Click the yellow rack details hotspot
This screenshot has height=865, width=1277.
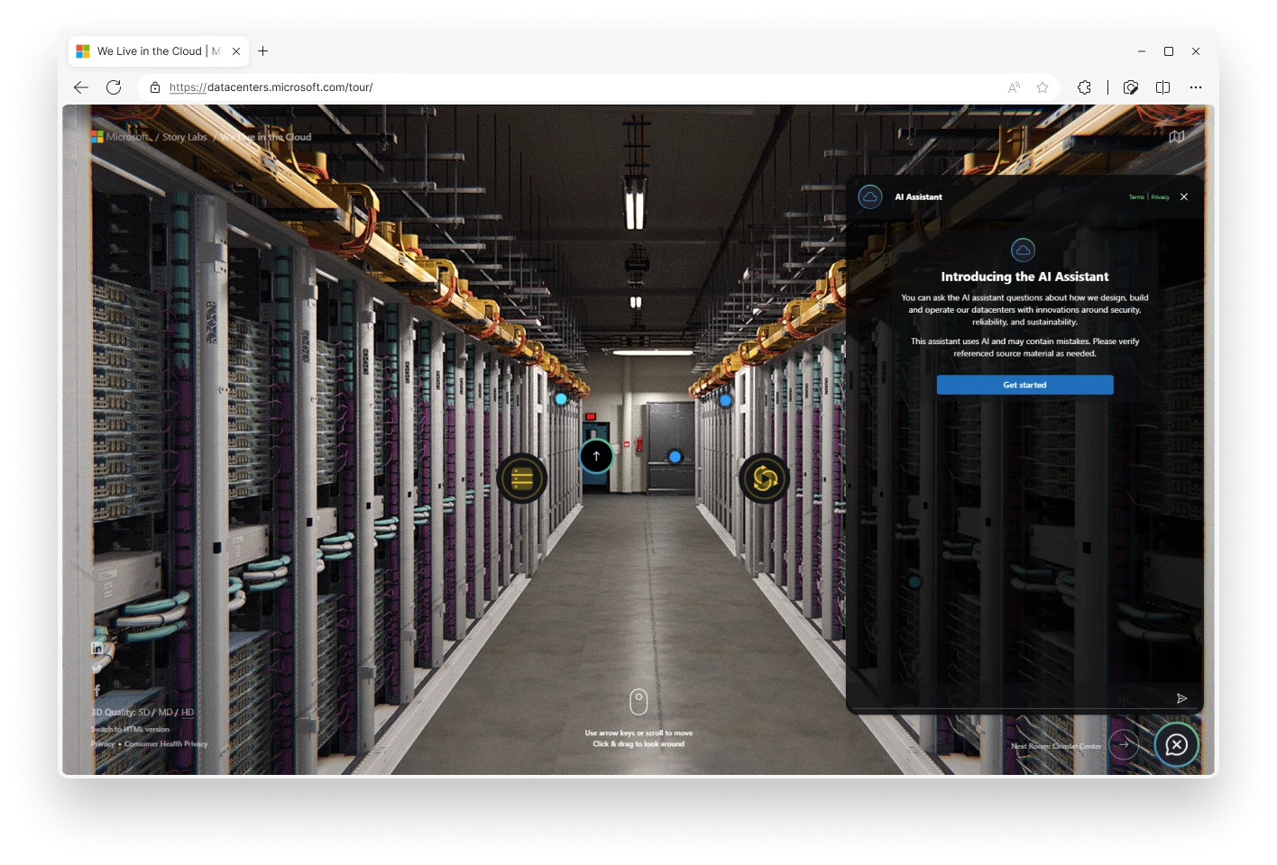point(521,478)
